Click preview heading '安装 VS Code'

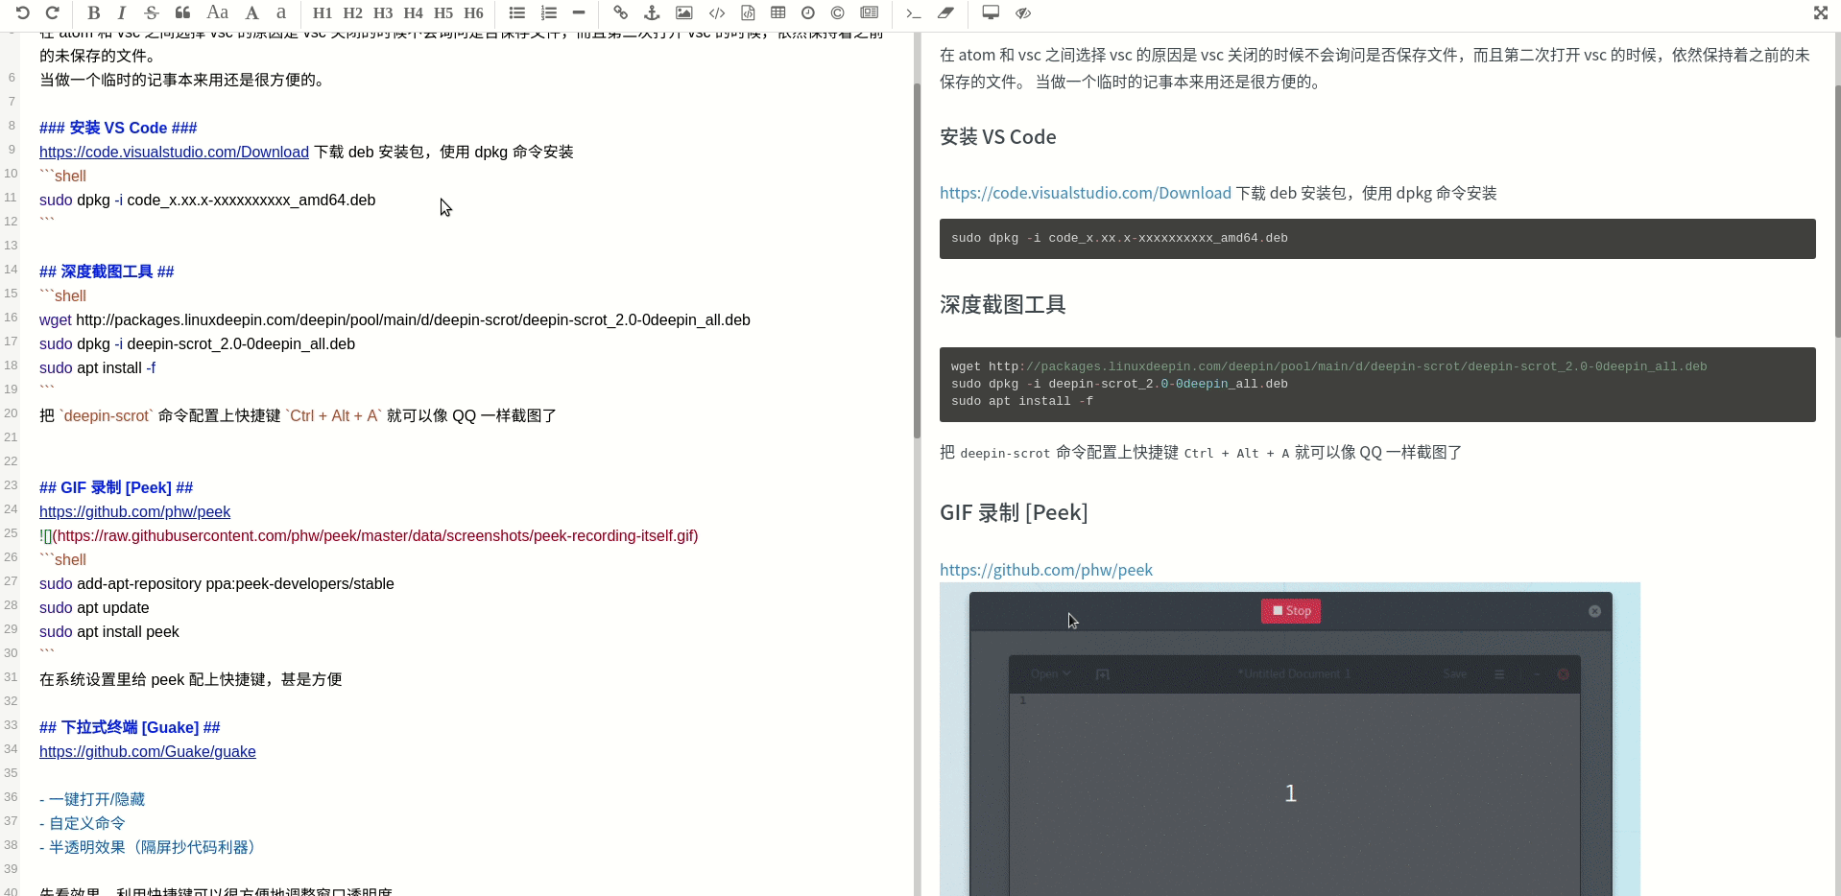point(998,137)
